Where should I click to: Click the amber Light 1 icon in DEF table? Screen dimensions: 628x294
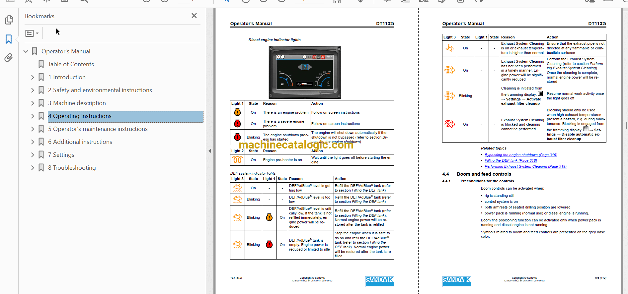pyautogui.click(x=269, y=217)
